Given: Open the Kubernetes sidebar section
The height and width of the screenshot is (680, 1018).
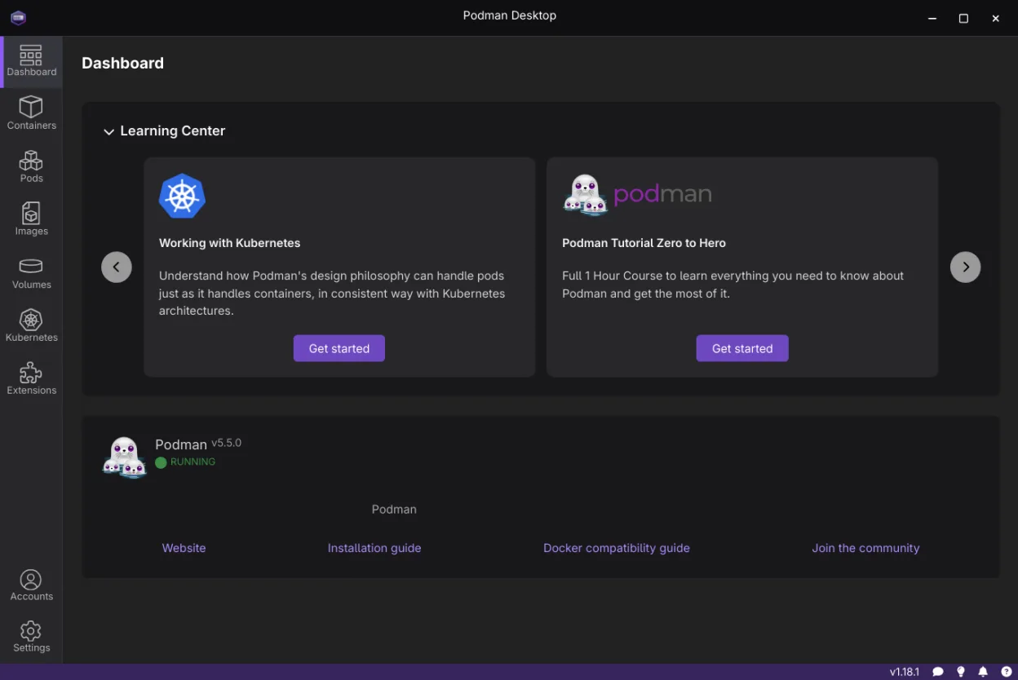Looking at the screenshot, I should pos(32,326).
